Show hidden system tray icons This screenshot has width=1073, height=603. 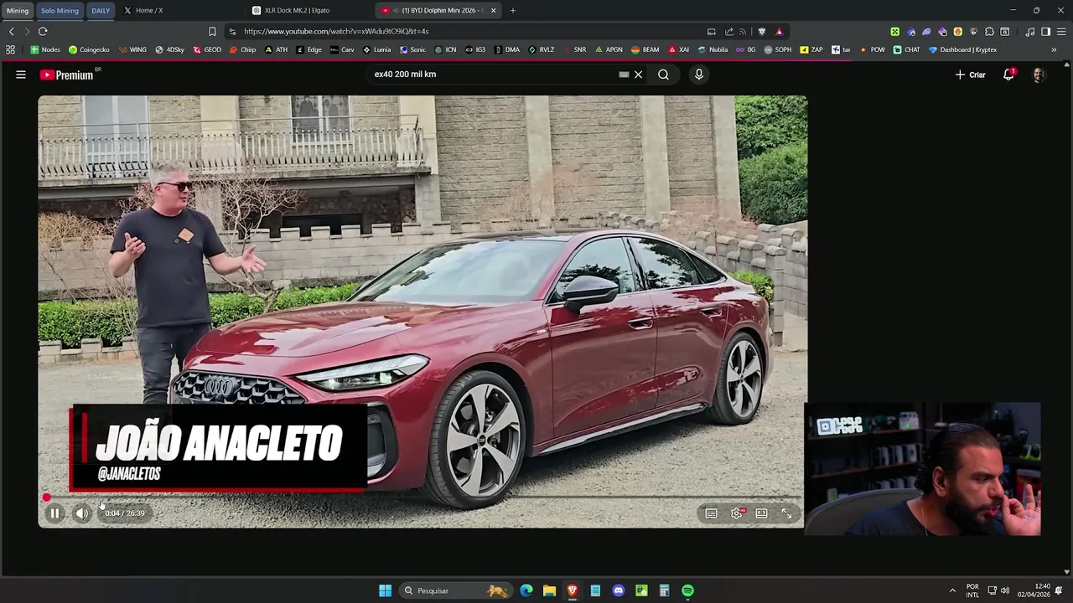952,590
